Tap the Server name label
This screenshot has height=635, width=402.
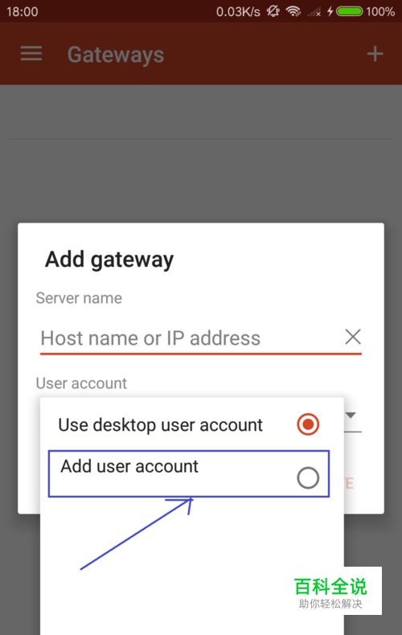pyautogui.click(x=79, y=298)
